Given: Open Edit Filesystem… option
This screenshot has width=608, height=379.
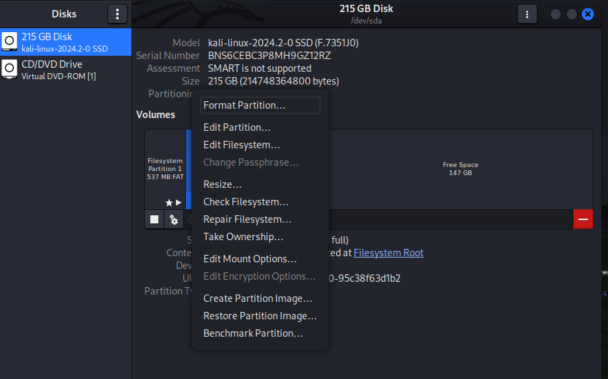Looking at the screenshot, I should (242, 145).
